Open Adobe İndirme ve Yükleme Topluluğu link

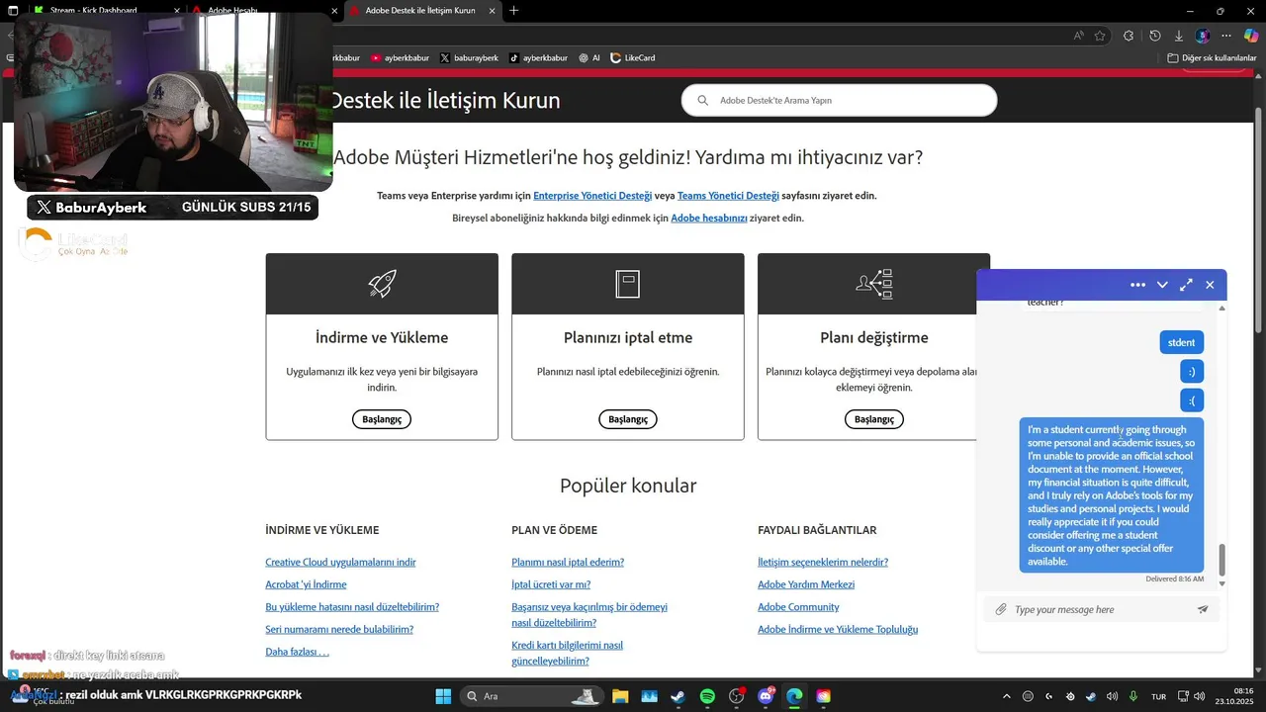coord(838,629)
